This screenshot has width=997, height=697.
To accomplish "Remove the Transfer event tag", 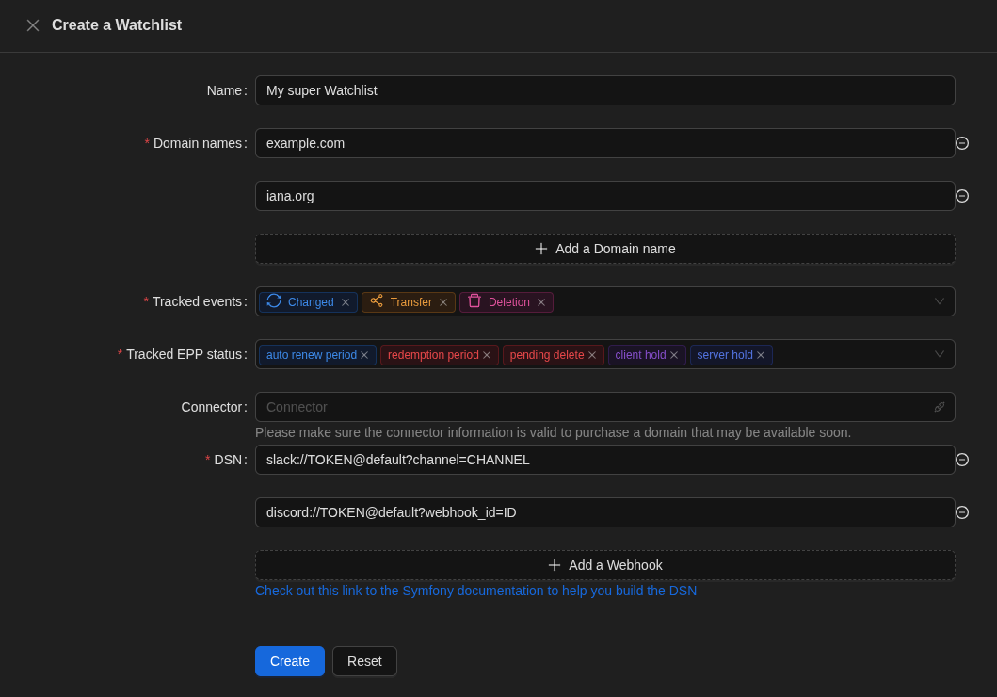I will [x=443, y=302].
